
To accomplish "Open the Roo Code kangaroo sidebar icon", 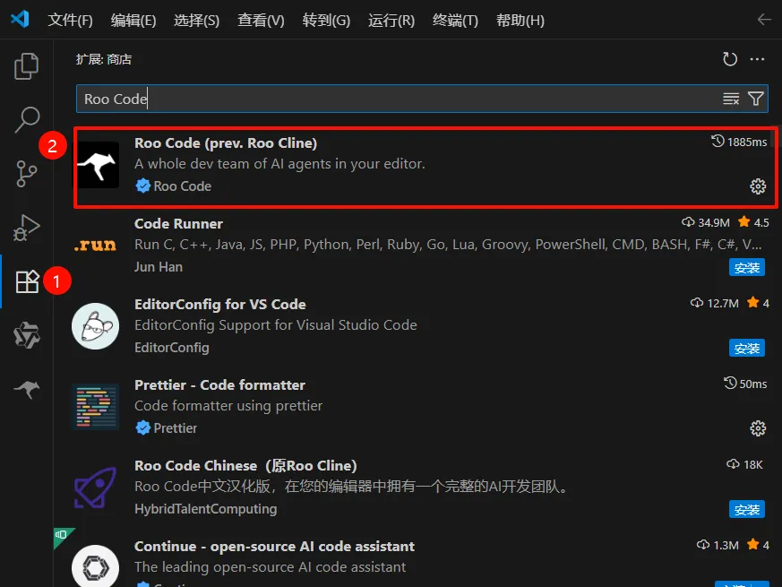I will [27, 389].
